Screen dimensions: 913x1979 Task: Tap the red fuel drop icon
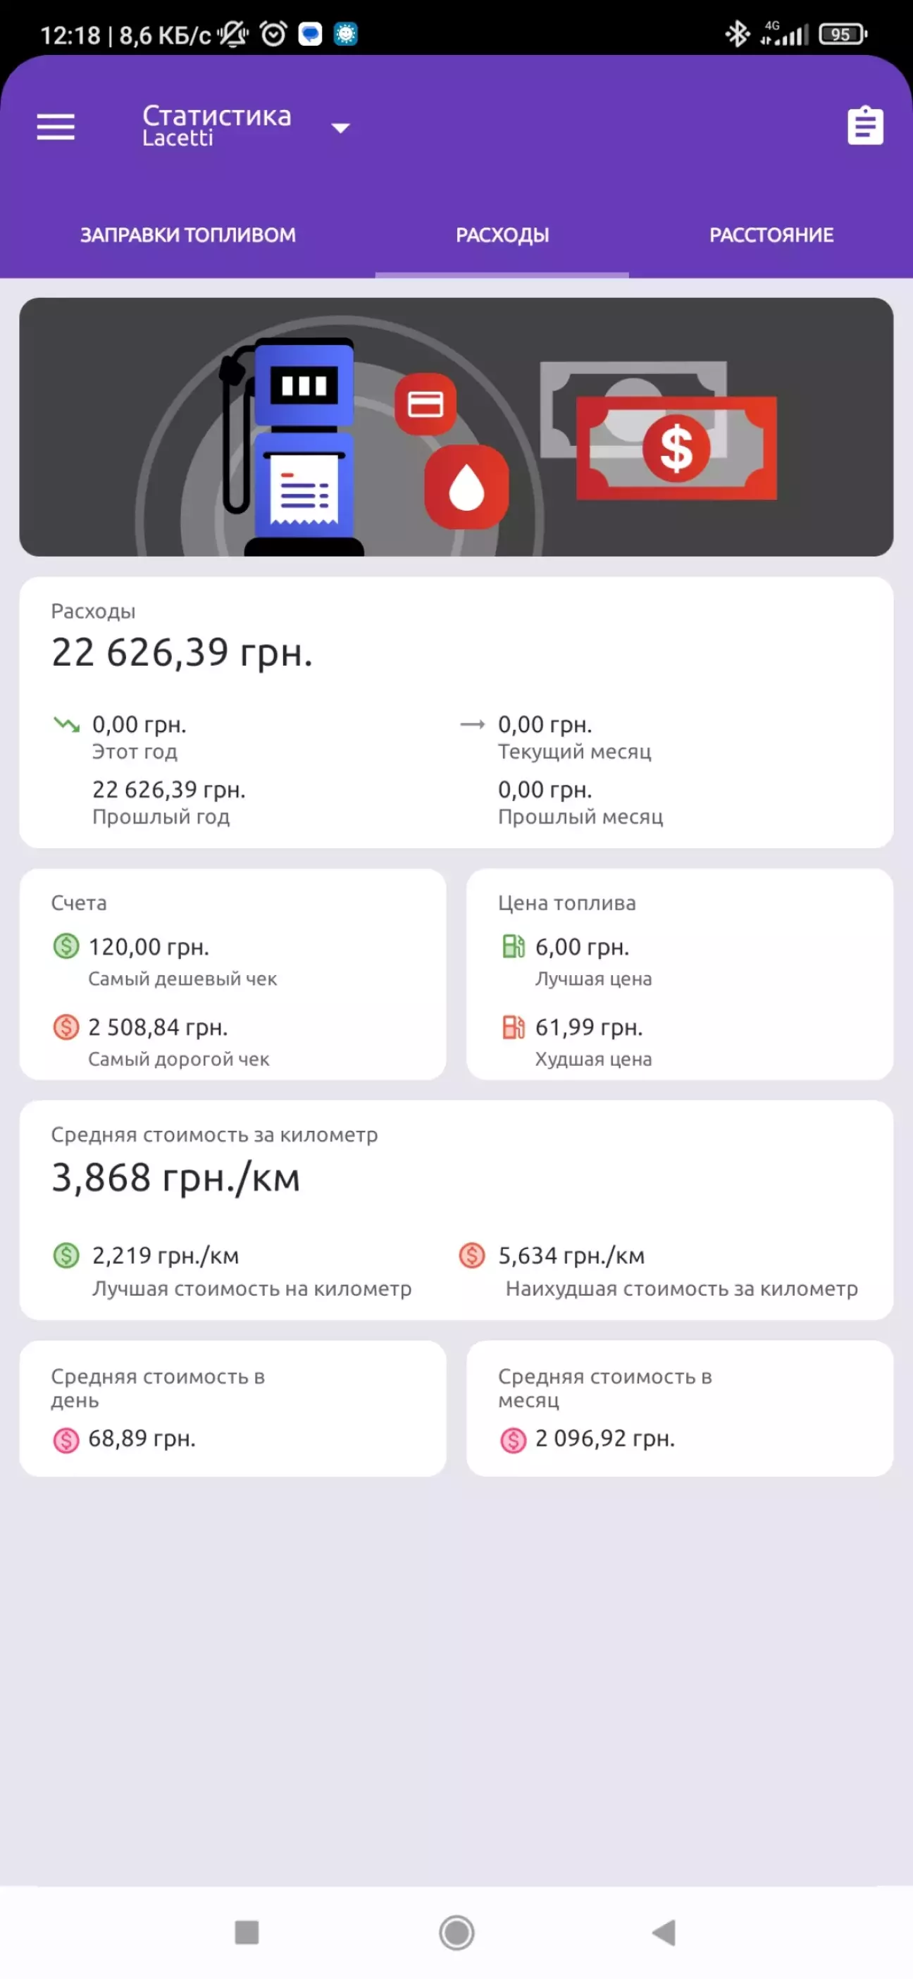(466, 487)
